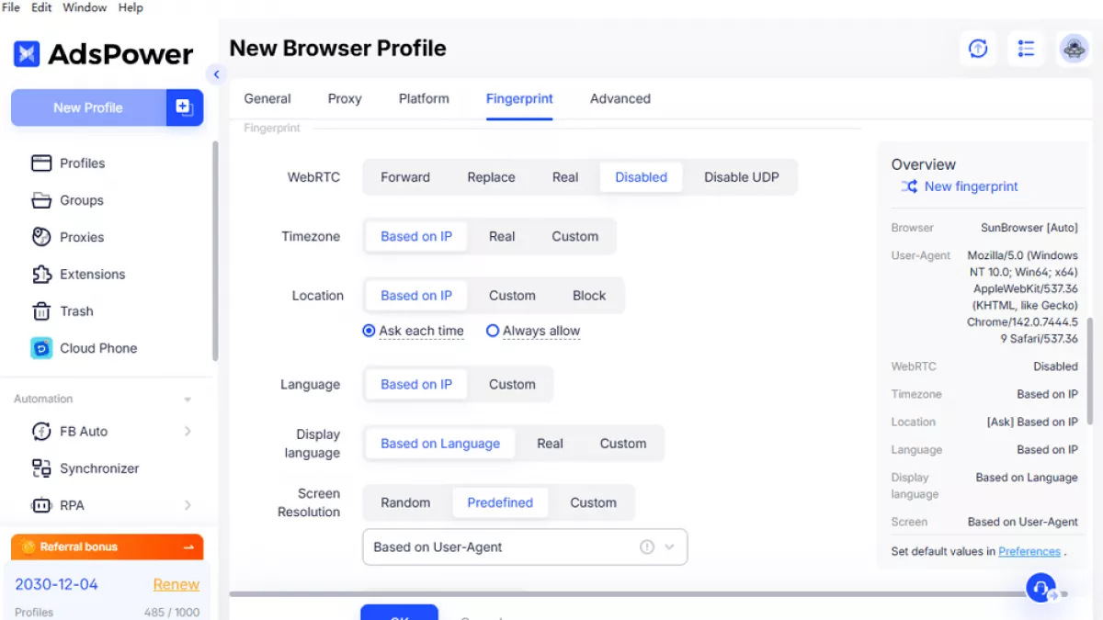Expand the FB Auto submenu
This screenshot has height=620, width=1103.
(x=188, y=432)
